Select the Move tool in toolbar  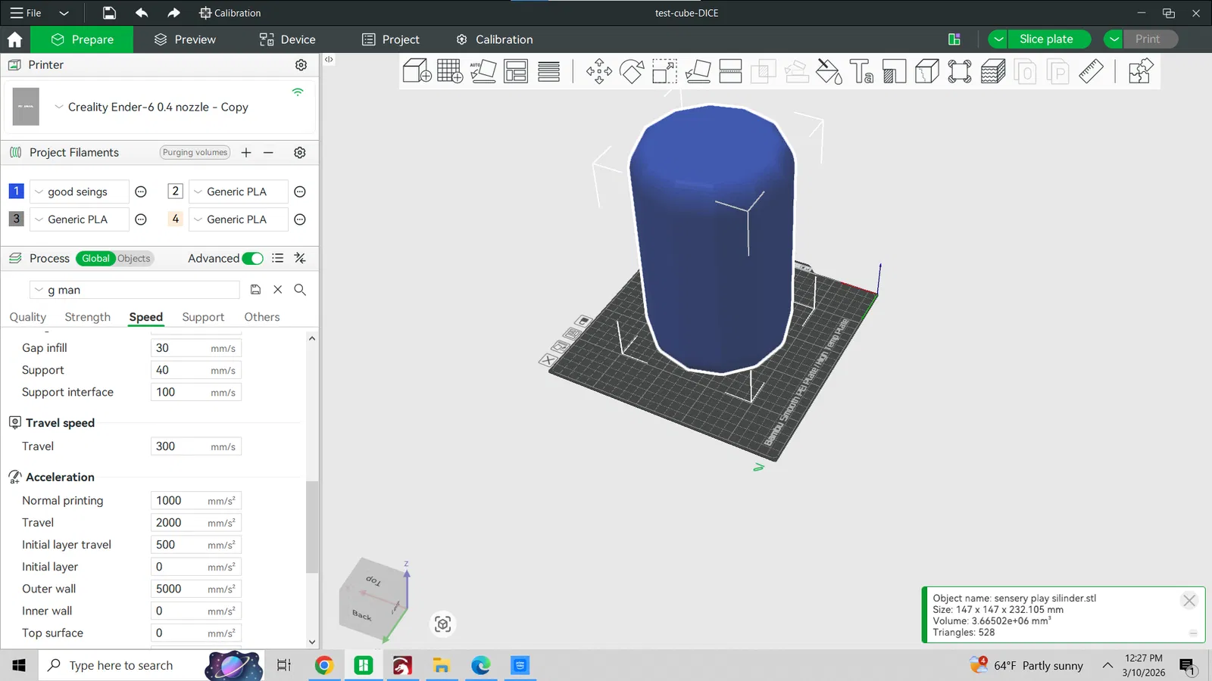598,71
